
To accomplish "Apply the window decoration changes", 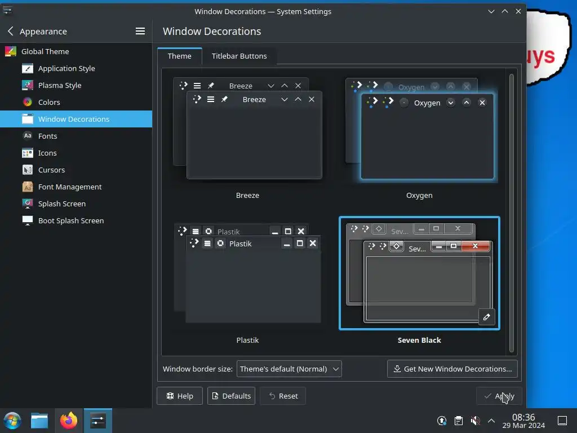I will tap(499, 396).
